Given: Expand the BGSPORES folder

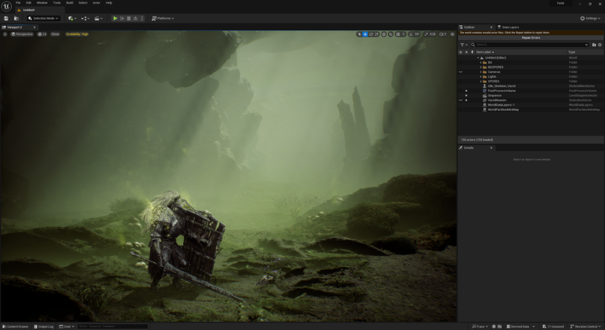Looking at the screenshot, I should [x=481, y=67].
